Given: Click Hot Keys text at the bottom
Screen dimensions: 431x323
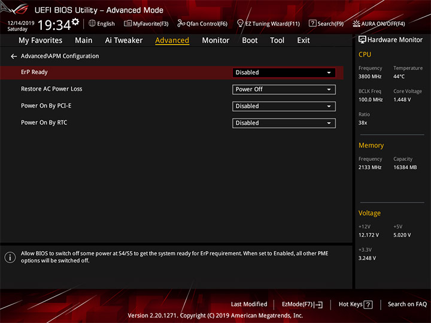Looking at the screenshot, I should coord(350,304).
